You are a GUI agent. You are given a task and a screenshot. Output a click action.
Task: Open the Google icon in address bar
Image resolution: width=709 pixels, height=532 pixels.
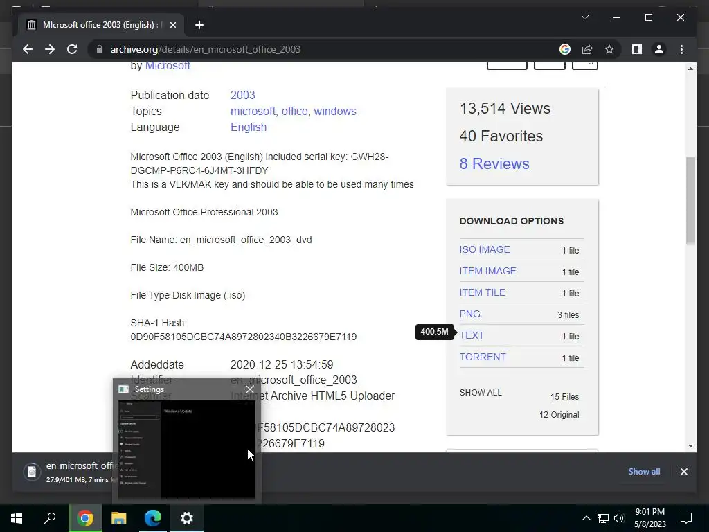pos(565,49)
